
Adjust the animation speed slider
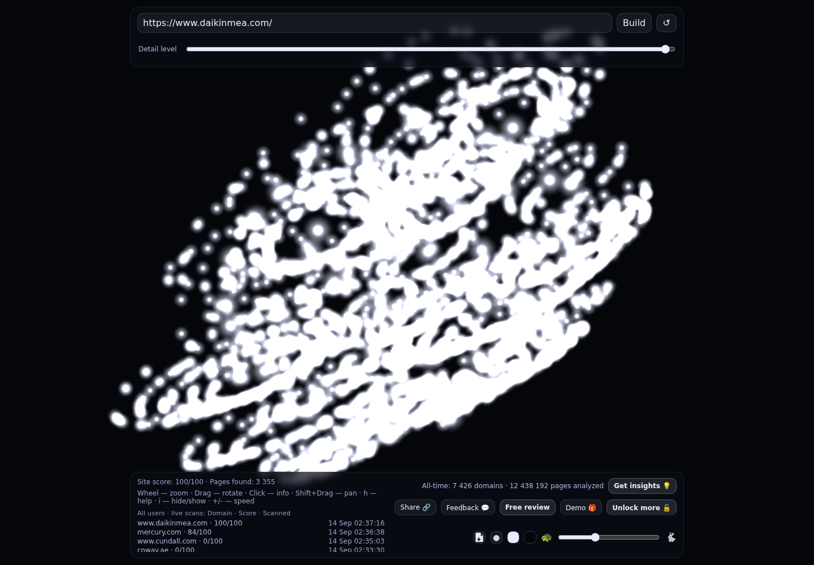point(609,537)
